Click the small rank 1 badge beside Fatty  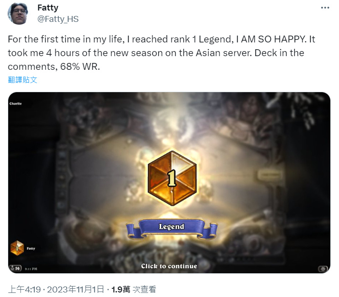click(17, 248)
